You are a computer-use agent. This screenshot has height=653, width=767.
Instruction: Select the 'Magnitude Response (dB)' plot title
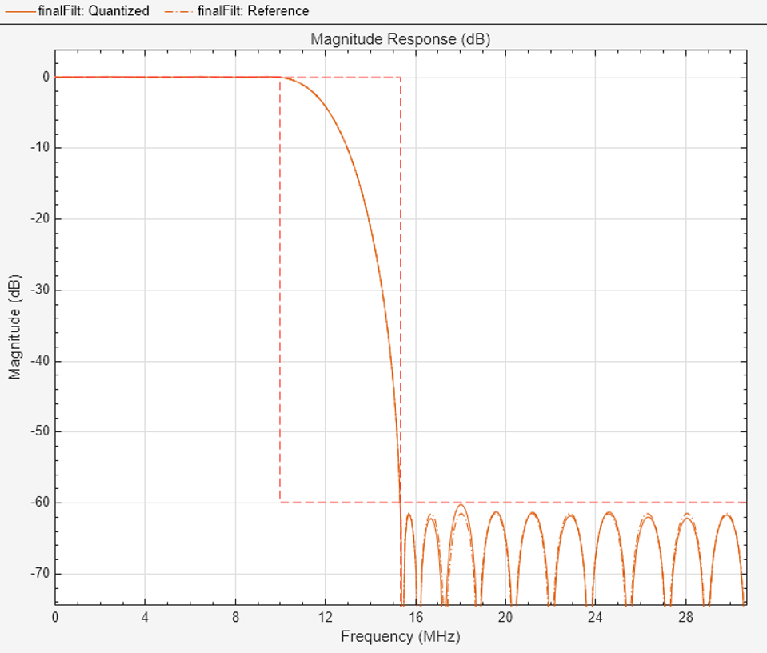[x=400, y=39]
